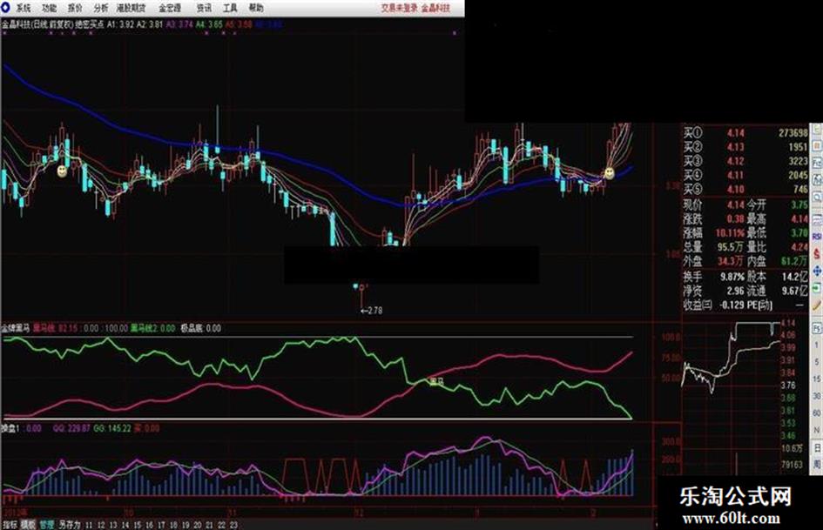The height and width of the screenshot is (530, 823).
Task: Click the smiley face signal near chart right
Action: pyautogui.click(x=610, y=172)
